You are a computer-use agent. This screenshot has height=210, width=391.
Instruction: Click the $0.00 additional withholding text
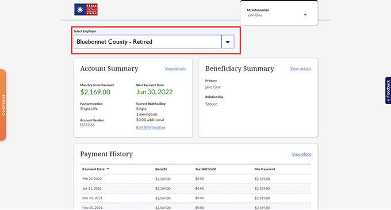[150, 120]
